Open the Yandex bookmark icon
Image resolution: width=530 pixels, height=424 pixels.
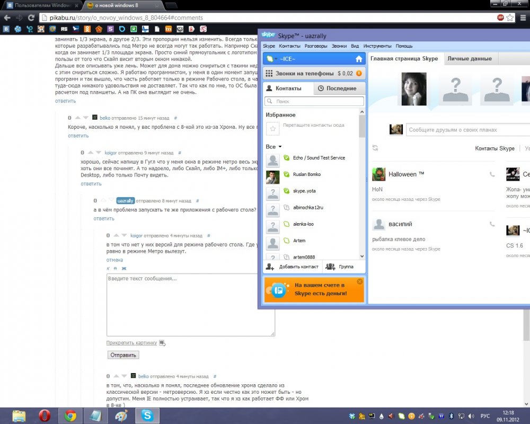[191, 29]
